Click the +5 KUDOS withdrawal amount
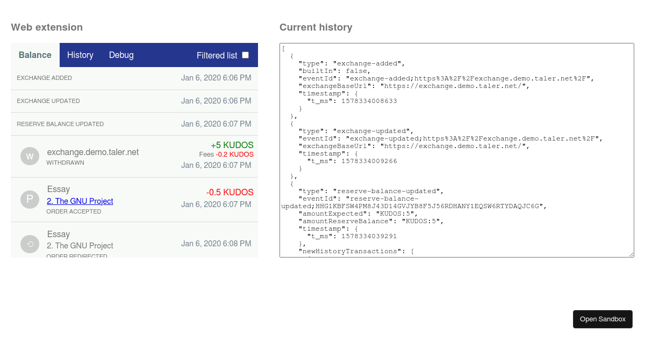 pyautogui.click(x=232, y=145)
